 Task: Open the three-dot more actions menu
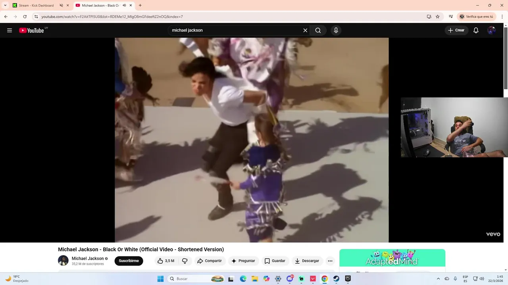tap(330, 261)
